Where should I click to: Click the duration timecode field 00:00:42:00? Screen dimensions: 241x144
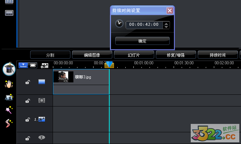pyautogui.click(x=144, y=24)
